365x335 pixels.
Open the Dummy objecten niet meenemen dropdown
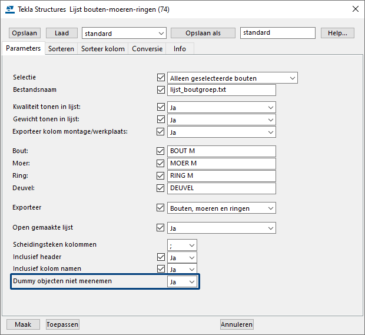182,282
